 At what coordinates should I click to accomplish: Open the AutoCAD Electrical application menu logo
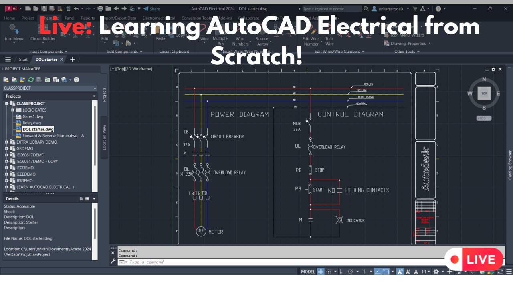(x=11, y=8)
